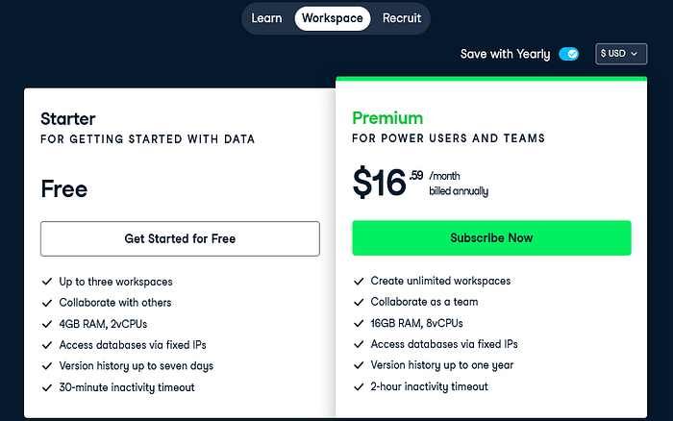Click checkmark icon next to Collaborate as a team
Image resolution: width=673 pixels, height=421 pixels.
point(359,302)
